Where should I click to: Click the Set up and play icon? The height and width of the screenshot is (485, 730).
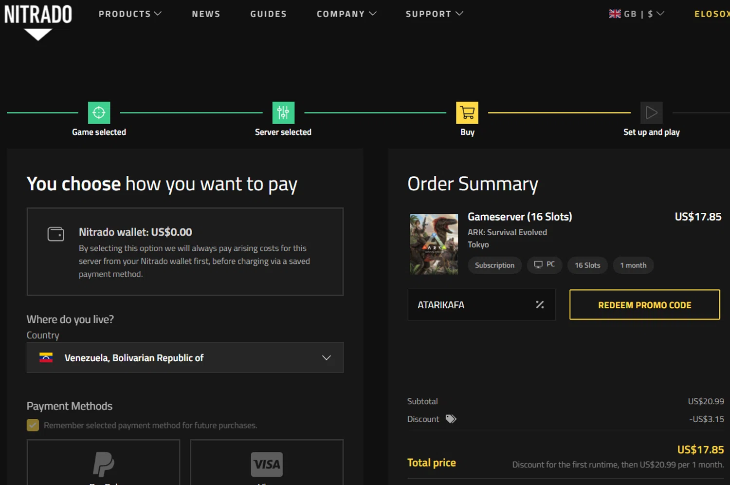651,112
